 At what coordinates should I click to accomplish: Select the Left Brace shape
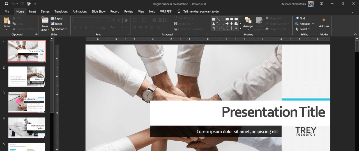point(227,28)
